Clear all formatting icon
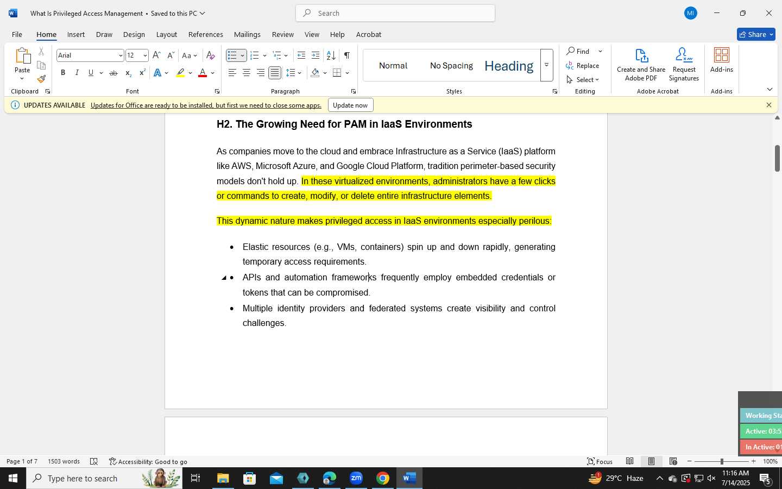The width and height of the screenshot is (782, 489). point(211,55)
